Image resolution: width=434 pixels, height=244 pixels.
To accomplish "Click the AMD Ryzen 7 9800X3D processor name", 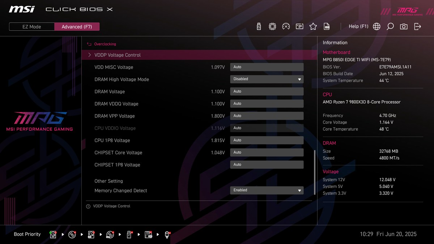I will [362, 102].
